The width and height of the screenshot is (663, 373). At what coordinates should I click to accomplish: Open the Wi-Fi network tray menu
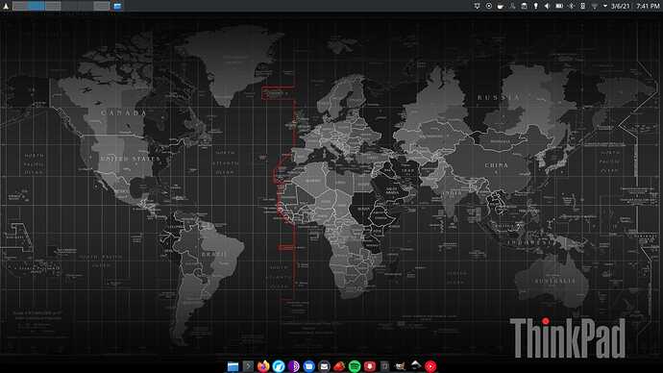pos(595,6)
